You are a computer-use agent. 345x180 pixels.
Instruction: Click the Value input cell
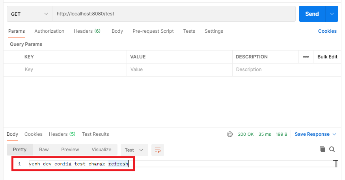(x=179, y=69)
